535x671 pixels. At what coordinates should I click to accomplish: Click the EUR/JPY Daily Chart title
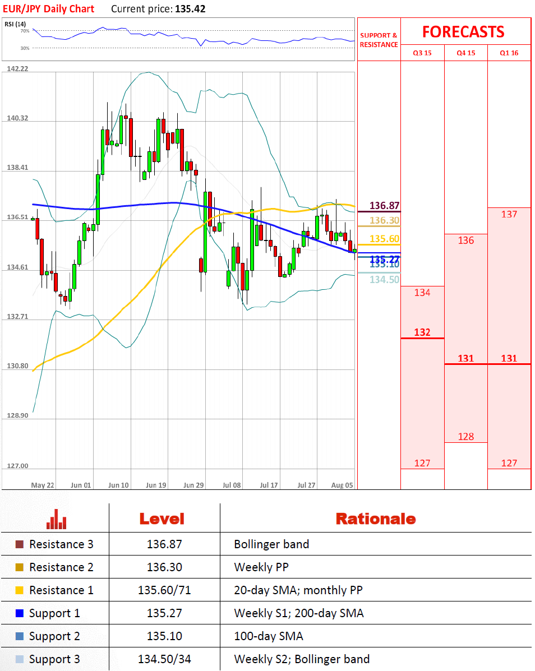[47, 9]
